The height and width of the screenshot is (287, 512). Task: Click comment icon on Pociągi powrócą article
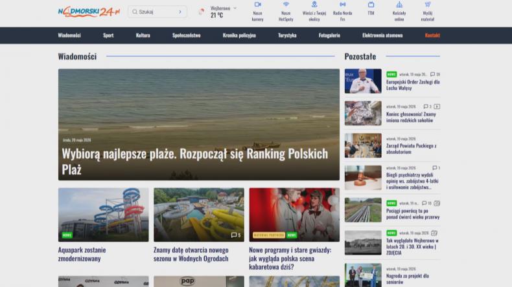[x=424, y=203]
